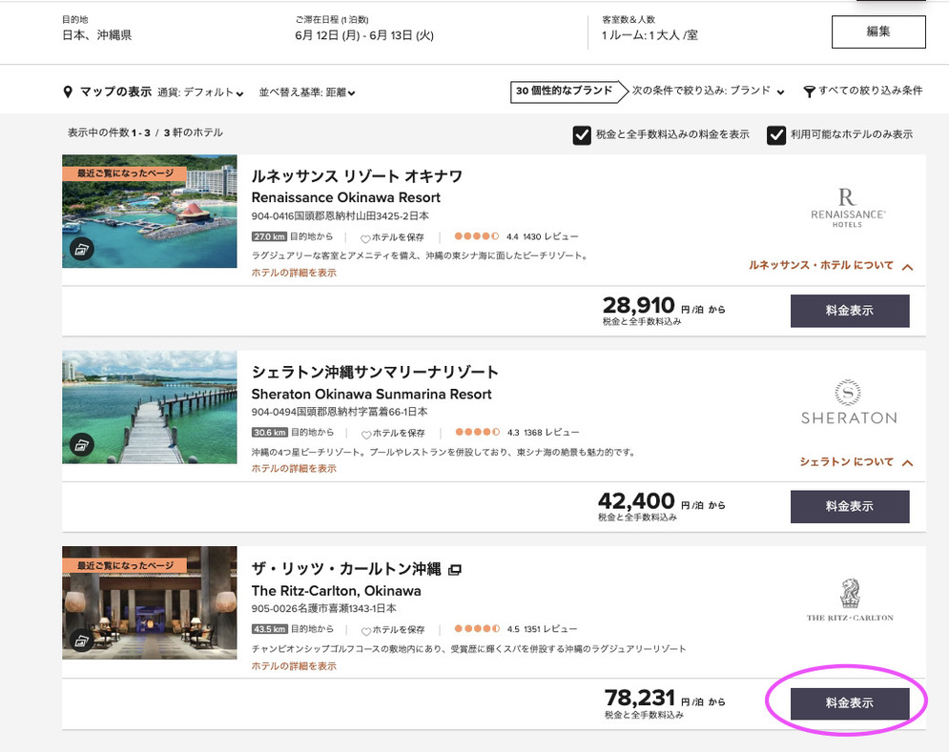Open photo gallery icon on Ritz-Carlton image

coord(82,640)
